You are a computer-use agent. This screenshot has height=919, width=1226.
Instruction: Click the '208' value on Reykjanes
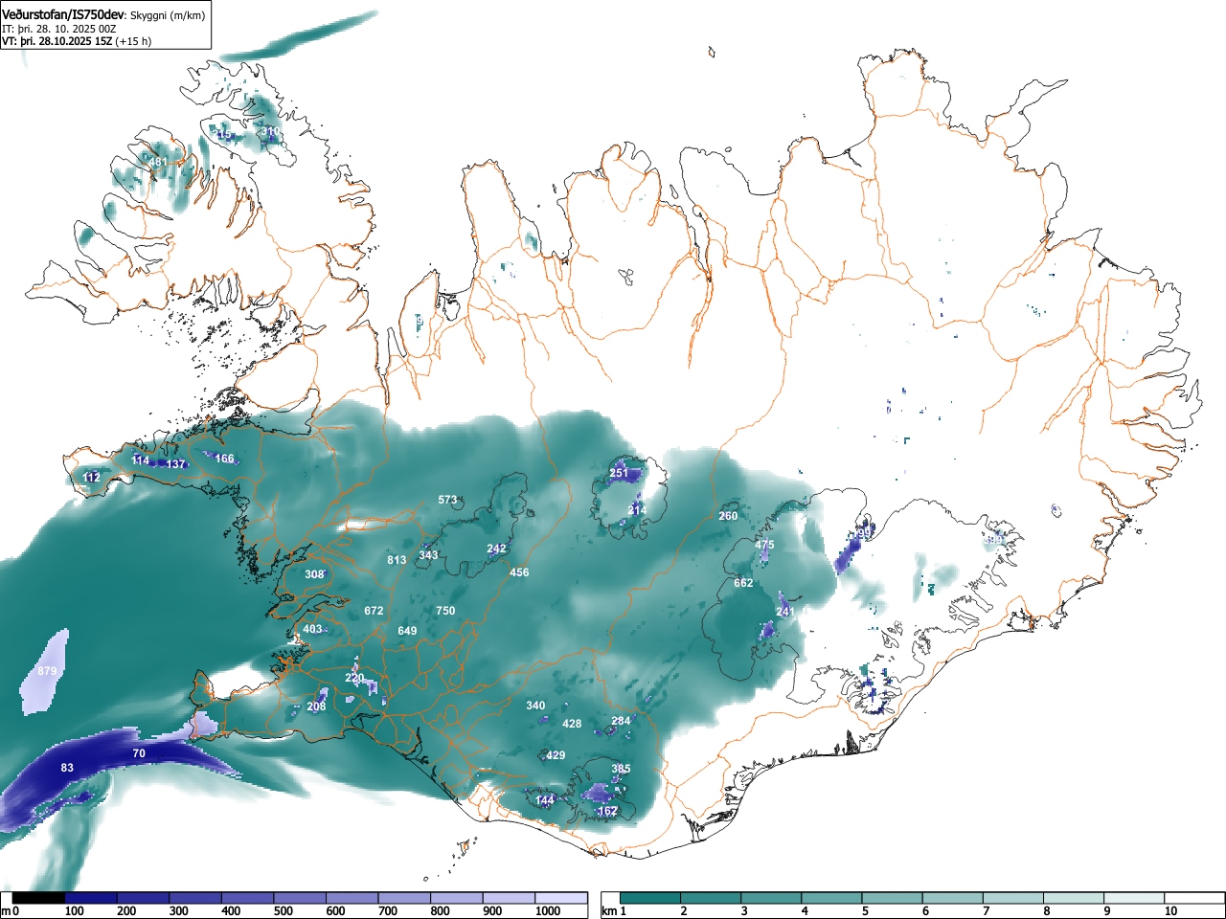pos(316,706)
